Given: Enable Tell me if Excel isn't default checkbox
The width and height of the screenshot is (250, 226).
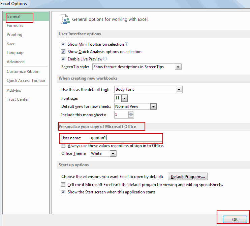Looking at the screenshot, I should tap(63, 184).
